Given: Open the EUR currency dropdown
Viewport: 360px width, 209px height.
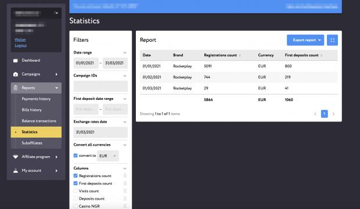Looking at the screenshot, I should pyautogui.click(x=107, y=156).
